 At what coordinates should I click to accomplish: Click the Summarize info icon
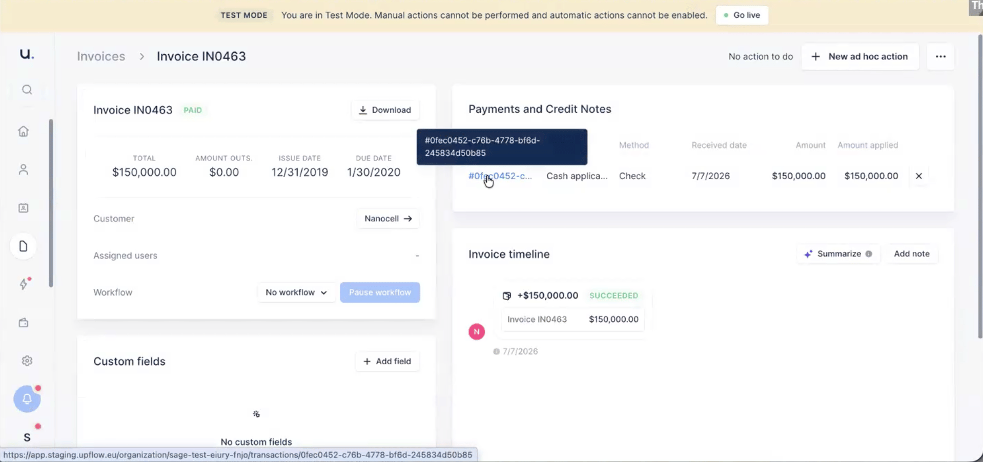[x=869, y=254]
